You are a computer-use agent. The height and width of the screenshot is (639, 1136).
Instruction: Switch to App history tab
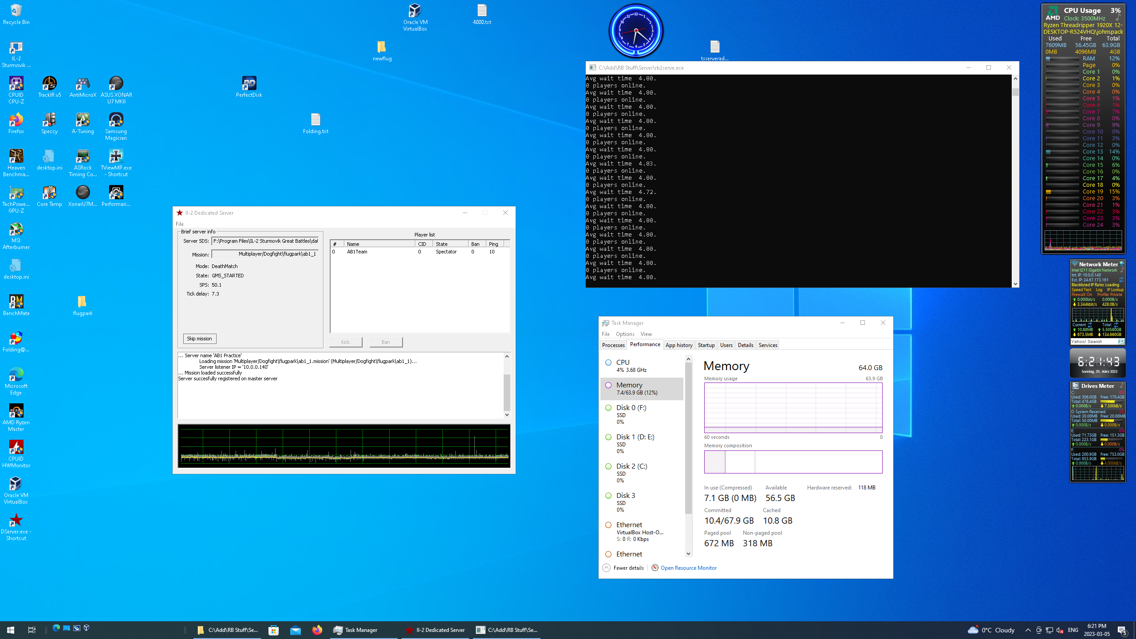[679, 345]
